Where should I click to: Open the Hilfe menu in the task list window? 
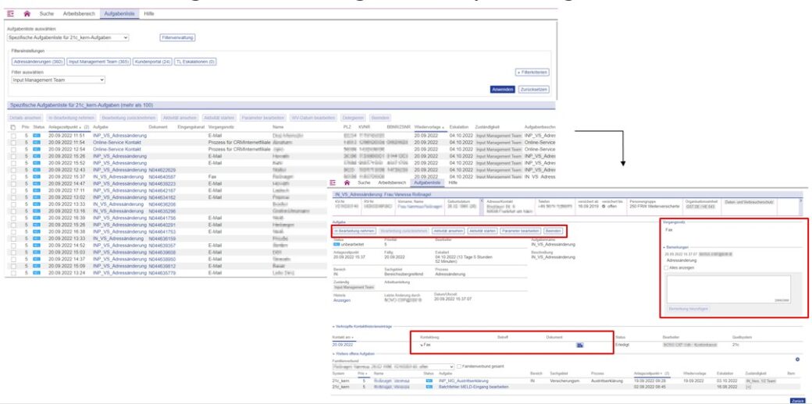point(149,14)
